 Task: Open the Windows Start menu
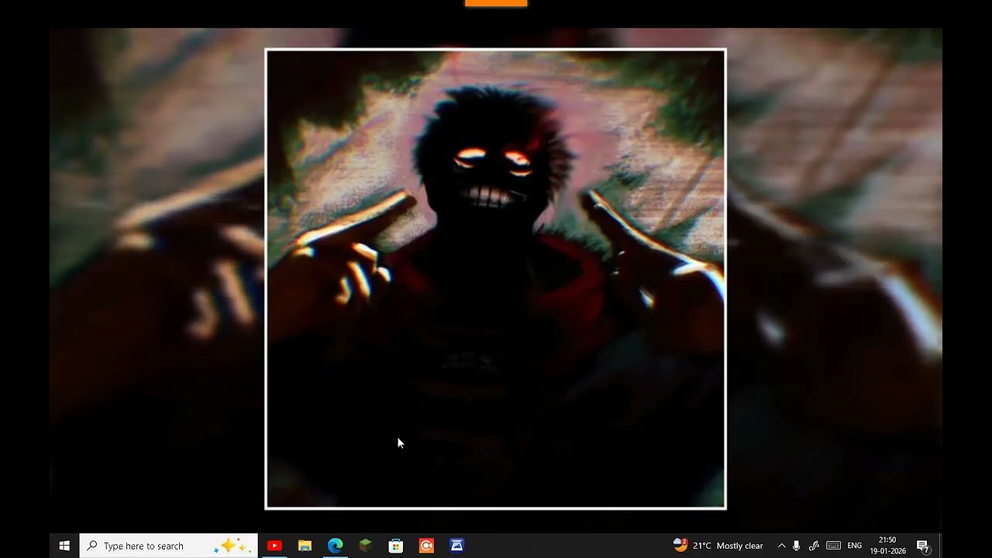click(64, 546)
